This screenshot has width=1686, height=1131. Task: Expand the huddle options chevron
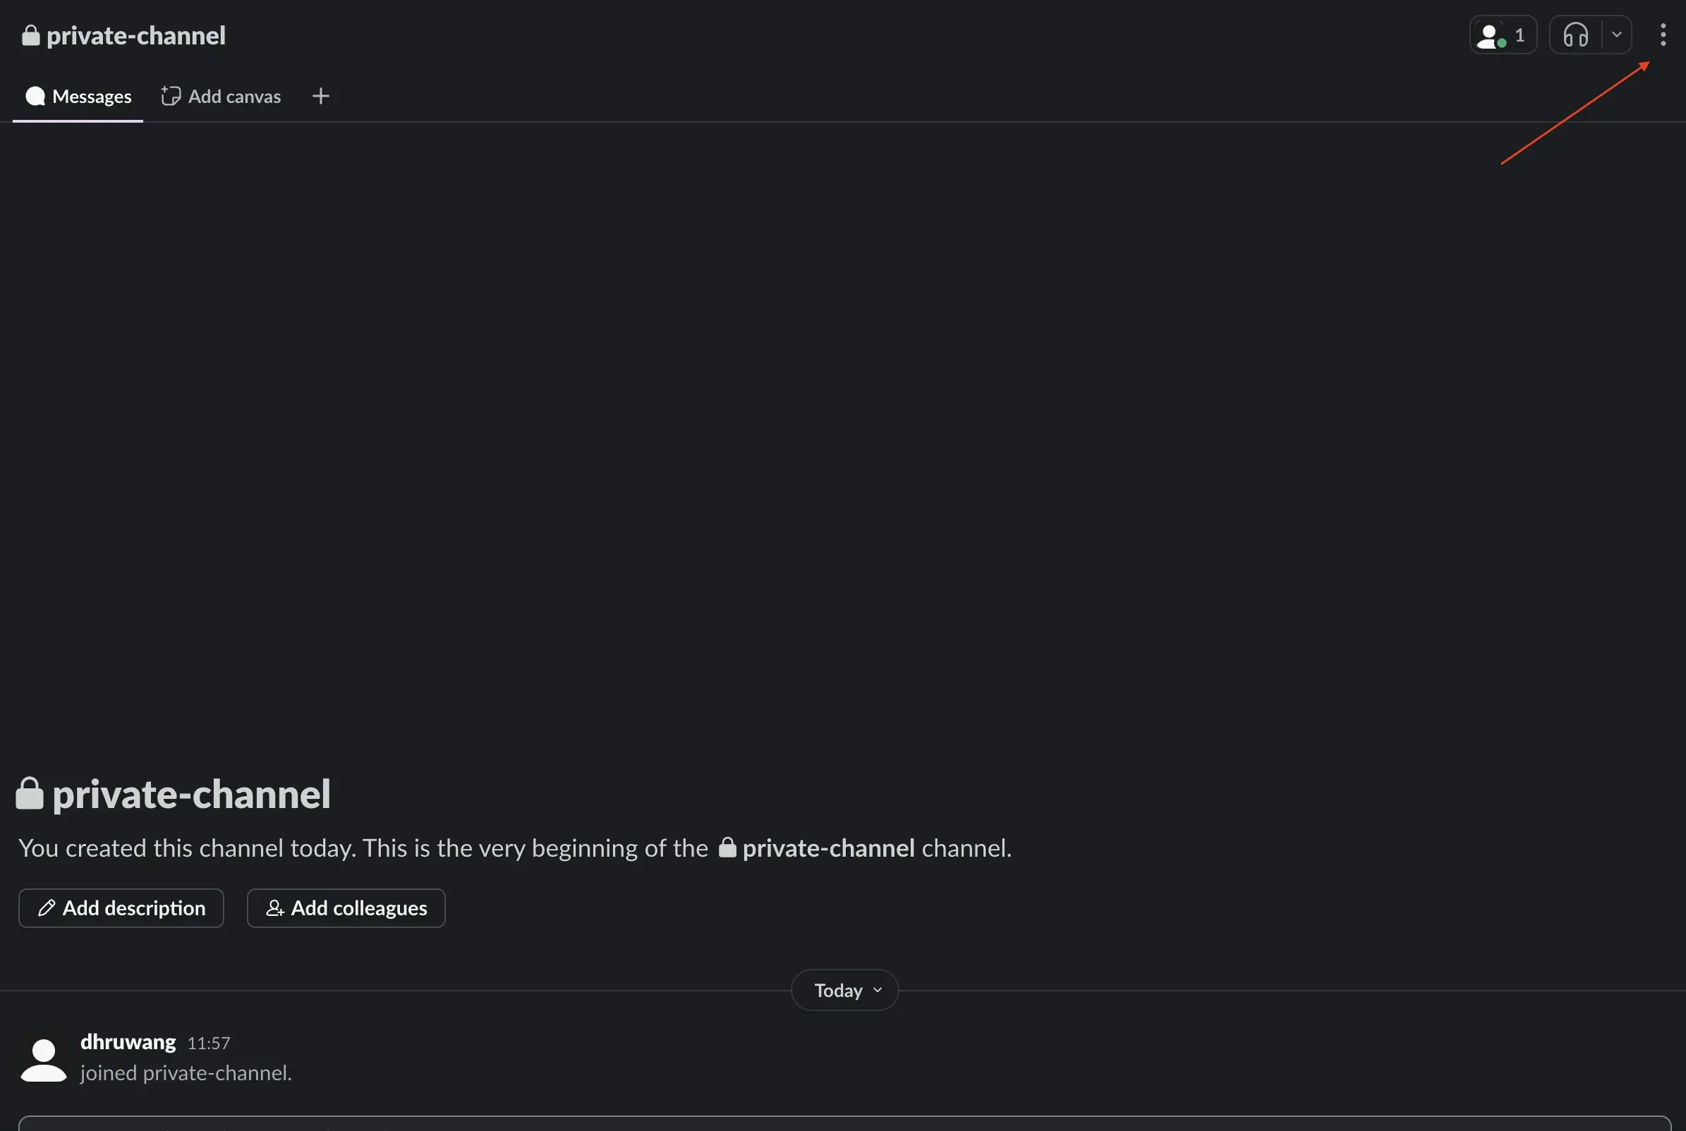[1617, 35]
